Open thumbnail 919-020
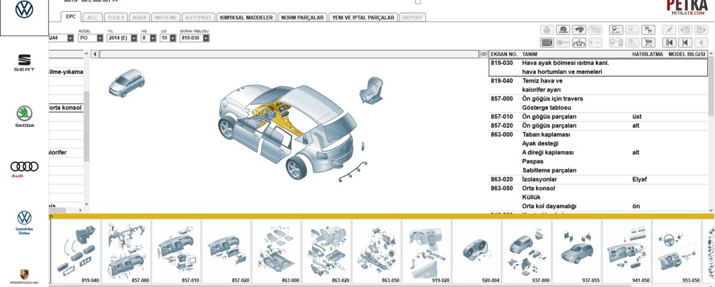The height and width of the screenshot is (287, 715). (x=427, y=252)
